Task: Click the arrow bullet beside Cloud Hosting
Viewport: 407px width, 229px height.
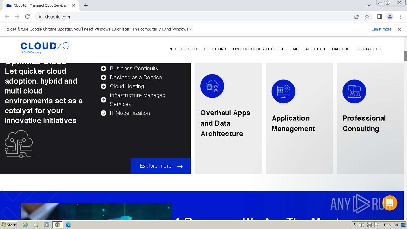Action: 103,86
